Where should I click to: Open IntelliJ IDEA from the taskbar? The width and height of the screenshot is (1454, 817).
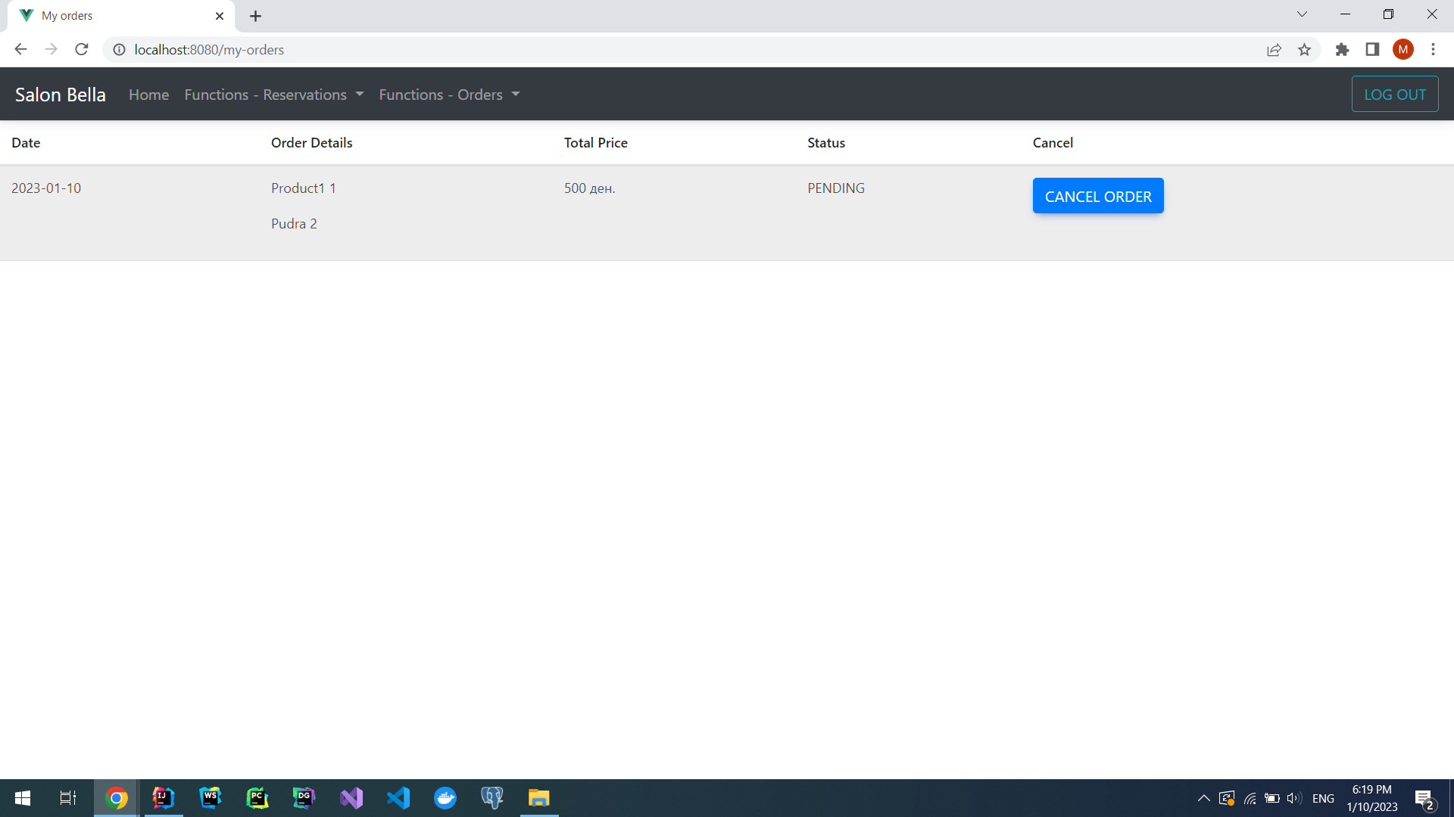coord(163,798)
